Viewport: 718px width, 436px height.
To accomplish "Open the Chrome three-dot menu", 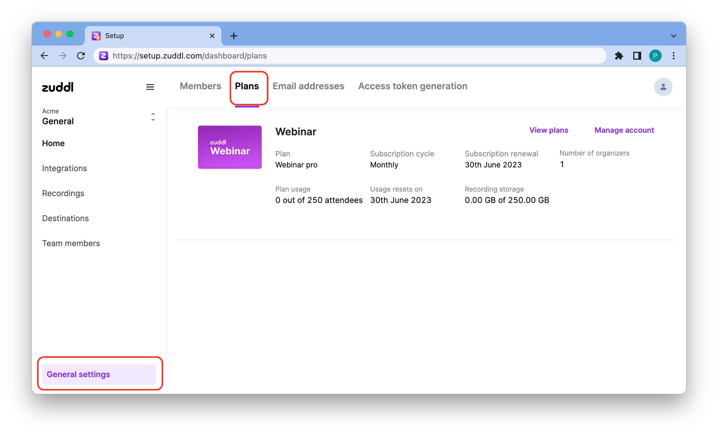I will 673,56.
